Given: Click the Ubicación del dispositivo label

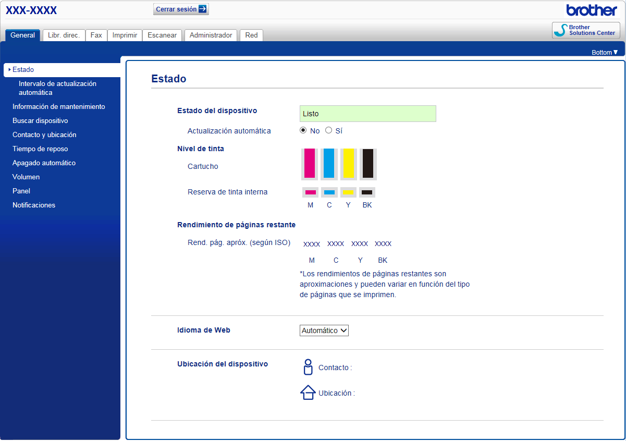Looking at the screenshot, I should [x=223, y=364].
